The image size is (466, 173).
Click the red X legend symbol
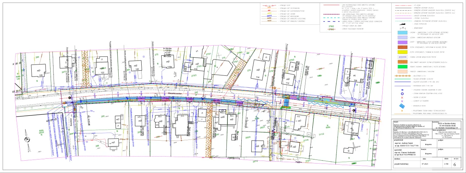coord(402,98)
